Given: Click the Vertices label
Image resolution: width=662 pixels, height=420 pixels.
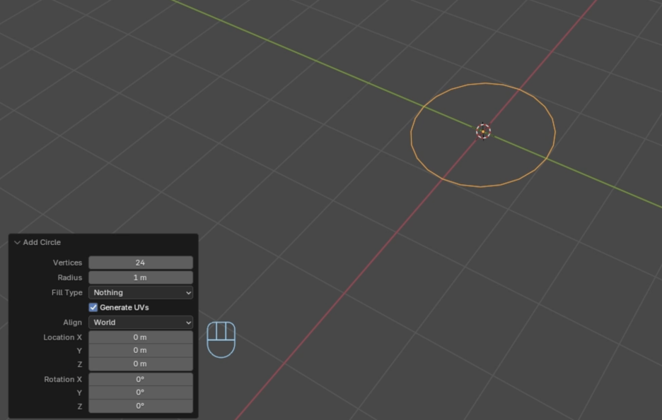Looking at the screenshot, I should [x=68, y=263].
